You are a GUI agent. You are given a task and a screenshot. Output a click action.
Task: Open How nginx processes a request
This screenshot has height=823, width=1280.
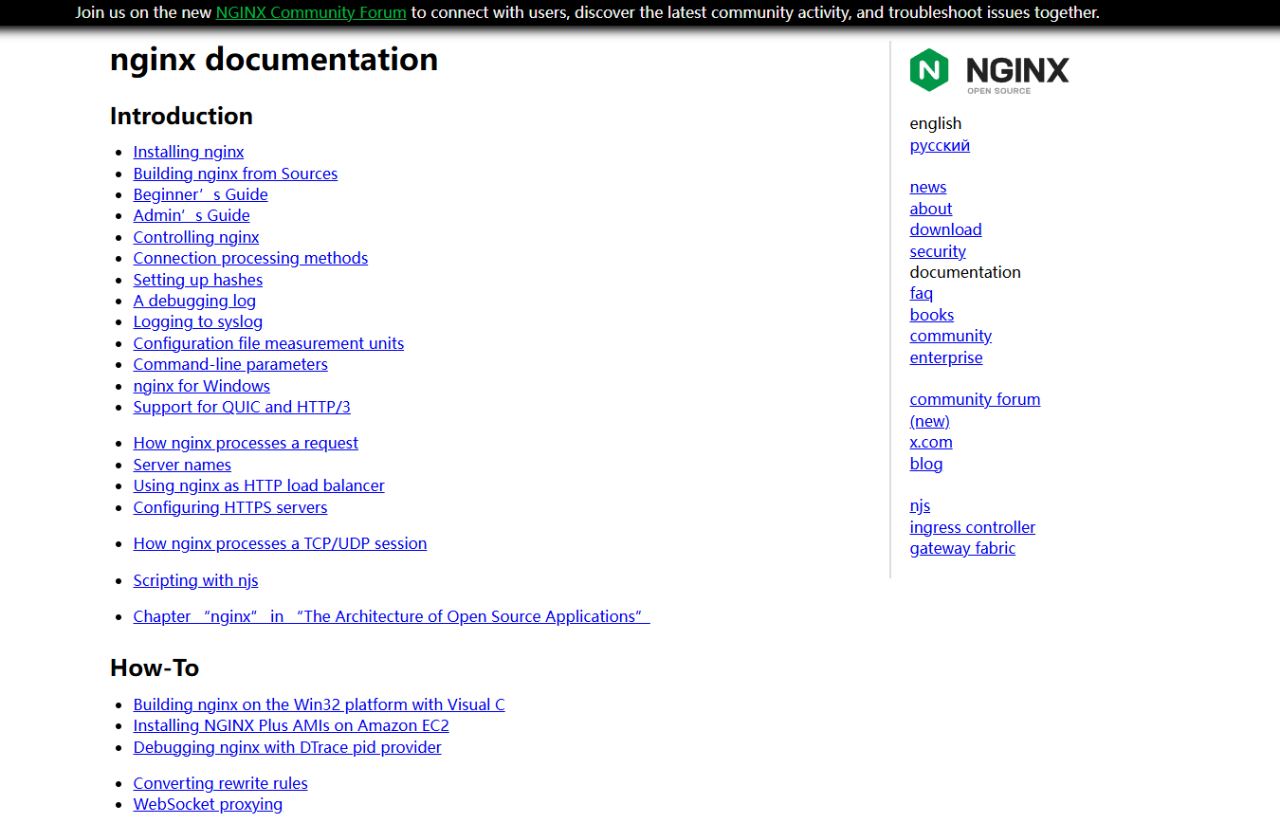point(246,443)
